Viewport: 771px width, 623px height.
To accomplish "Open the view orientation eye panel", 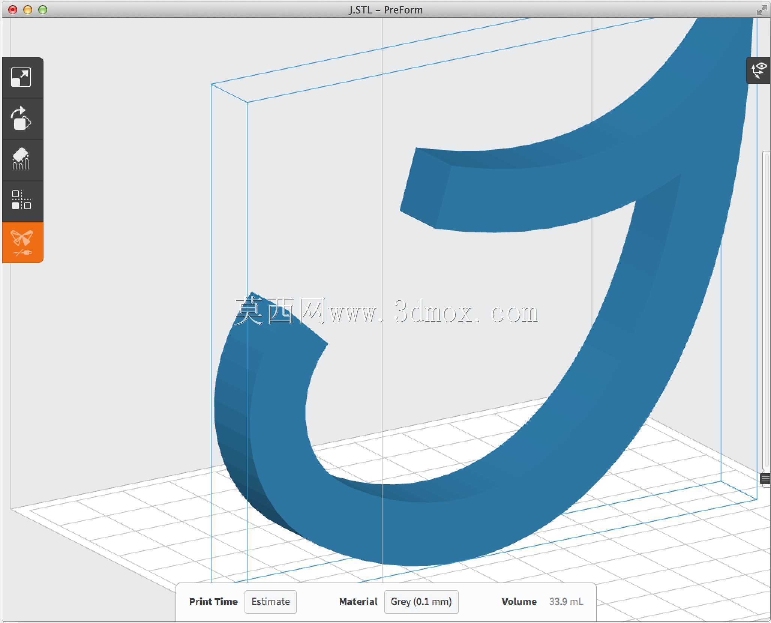I will 759,70.
